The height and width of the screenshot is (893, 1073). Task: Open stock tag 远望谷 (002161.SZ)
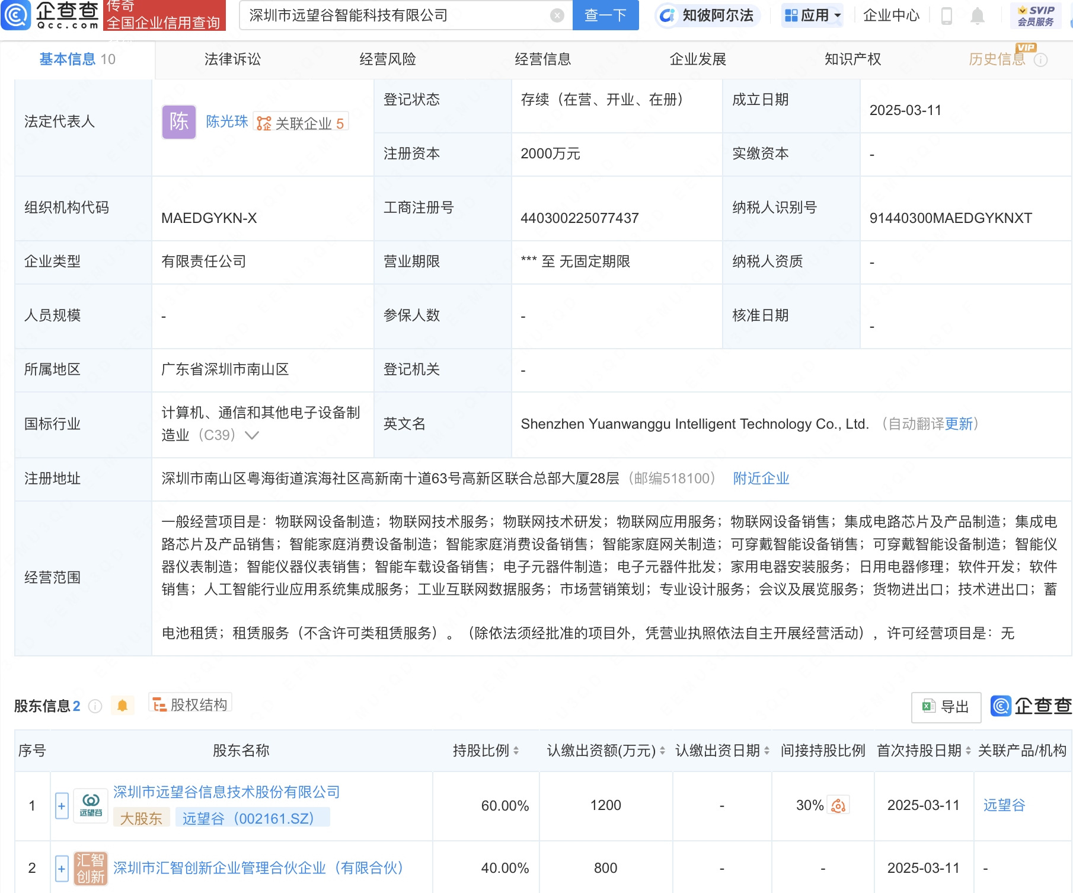pyautogui.click(x=253, y=818)
